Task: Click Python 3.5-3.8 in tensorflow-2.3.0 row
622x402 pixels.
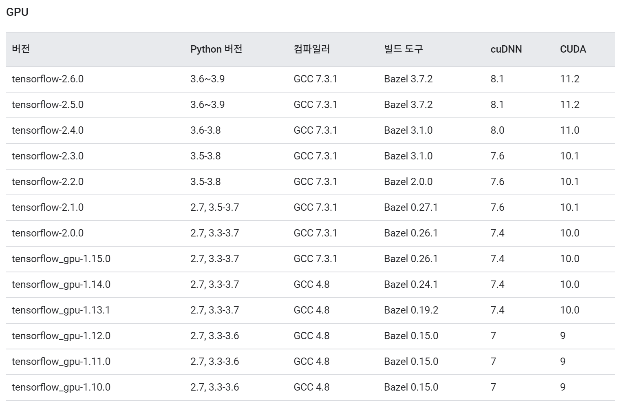Action: point(205,156)
